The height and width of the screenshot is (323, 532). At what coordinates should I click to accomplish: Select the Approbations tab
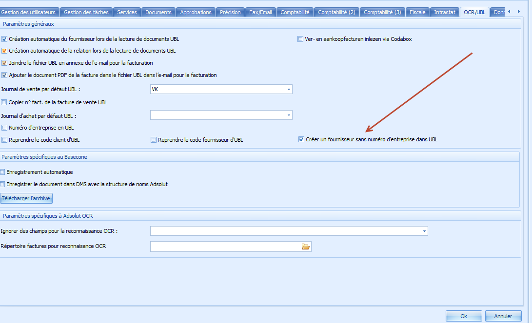tap(196, 12)
